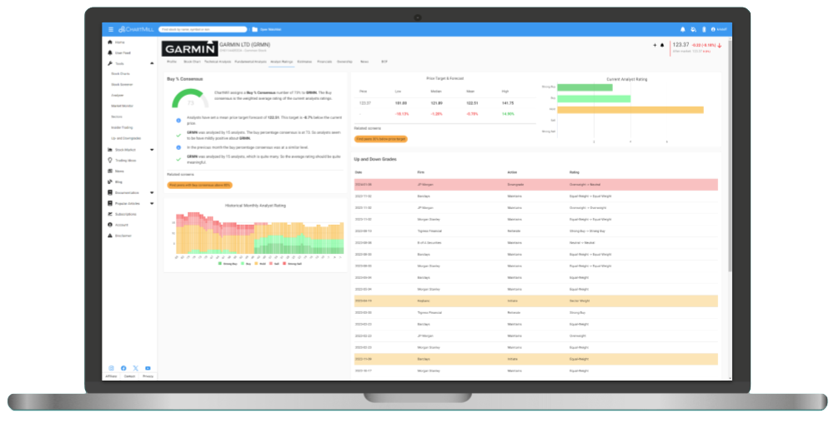
Task: Click Find peers 30% below price target
Action: pos(381,139)
